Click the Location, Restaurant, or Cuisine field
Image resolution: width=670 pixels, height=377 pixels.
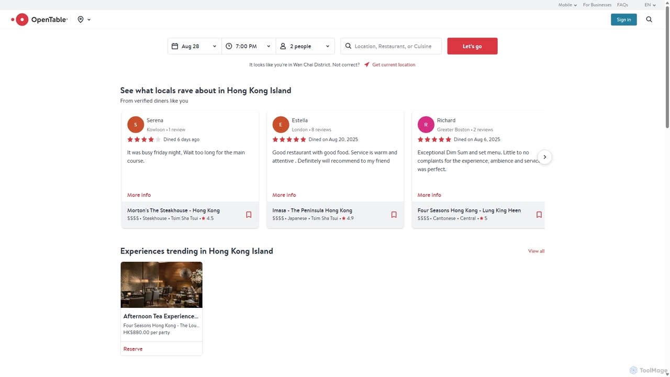point(391,46)
